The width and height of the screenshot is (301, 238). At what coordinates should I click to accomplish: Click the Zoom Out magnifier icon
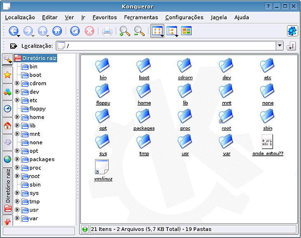pos(139,31)
